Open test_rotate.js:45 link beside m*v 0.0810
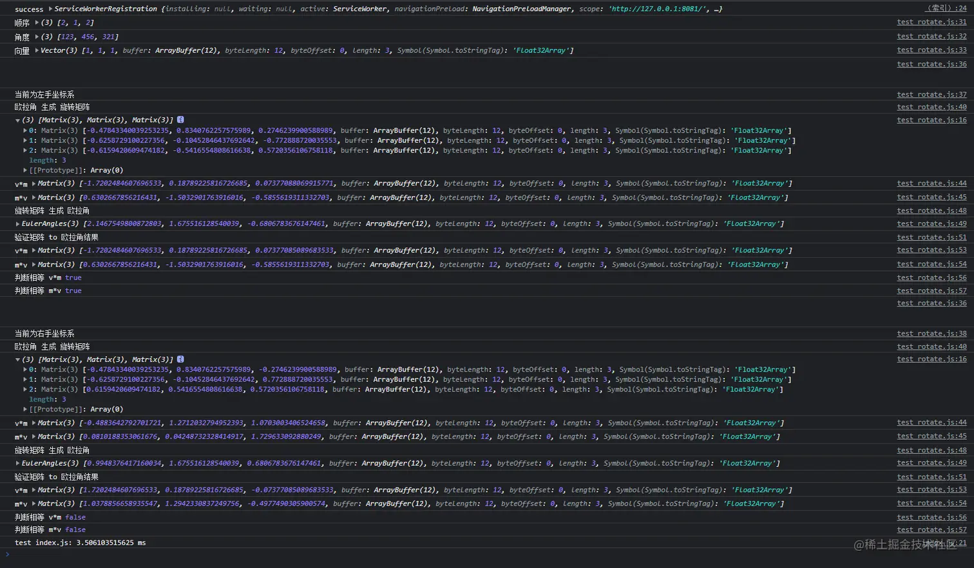 point(931,436)
